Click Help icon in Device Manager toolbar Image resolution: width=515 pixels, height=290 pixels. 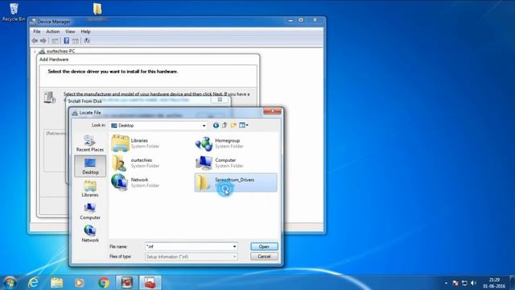(66, 41)
